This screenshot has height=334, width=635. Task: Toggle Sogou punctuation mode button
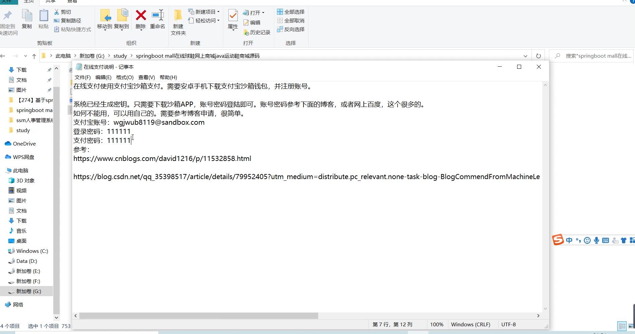click(x=578, y=240)
